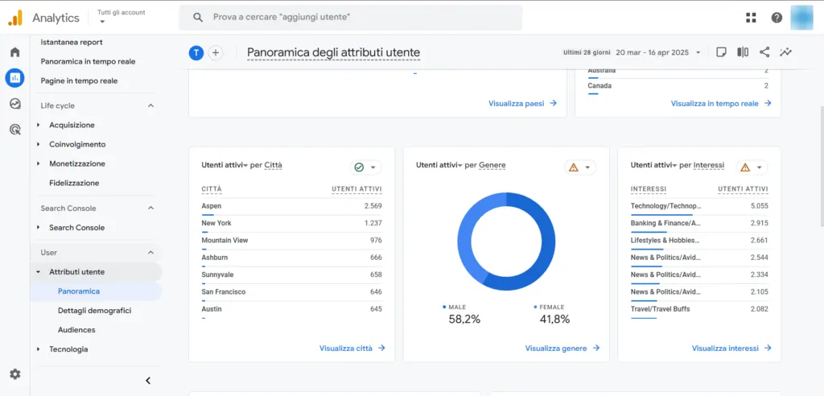Open the annotations note icon
824x396 pixels.
[722, 52]
